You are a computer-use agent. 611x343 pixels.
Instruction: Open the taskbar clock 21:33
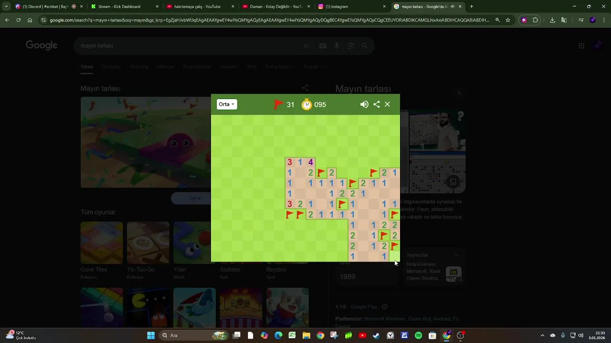[598, 335]
